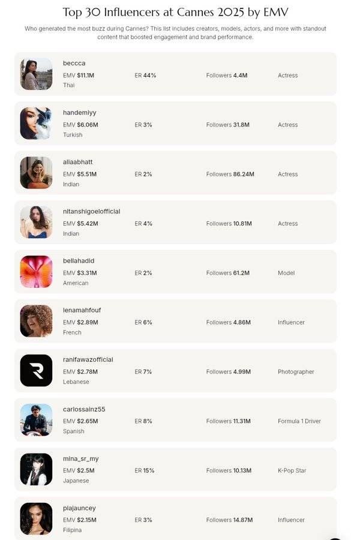Click piajauncey's profile photo
Screen dimensions: 351x540
coord(36,518)
